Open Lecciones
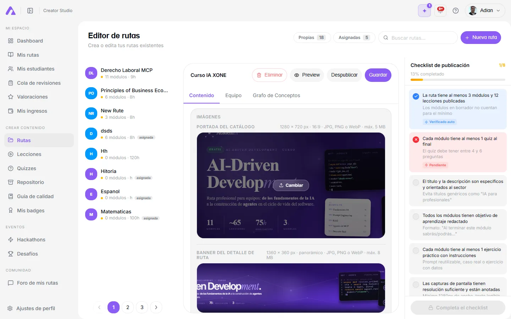Screen dimensions: 511x319 39,154
